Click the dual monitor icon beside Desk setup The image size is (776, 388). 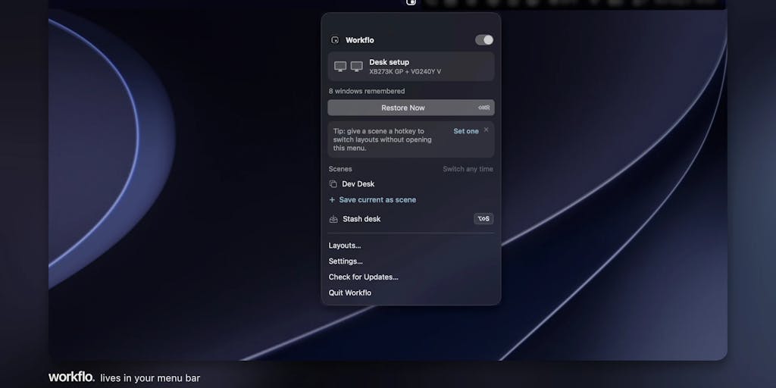pyautogui.click(x=349, y=67)
